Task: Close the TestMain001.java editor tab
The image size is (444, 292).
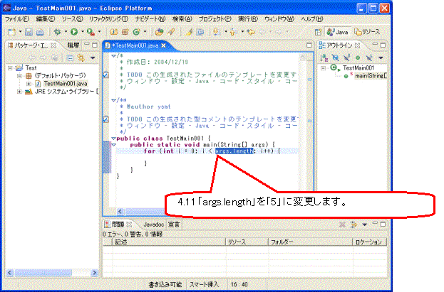Action: (x=163, y=45)
